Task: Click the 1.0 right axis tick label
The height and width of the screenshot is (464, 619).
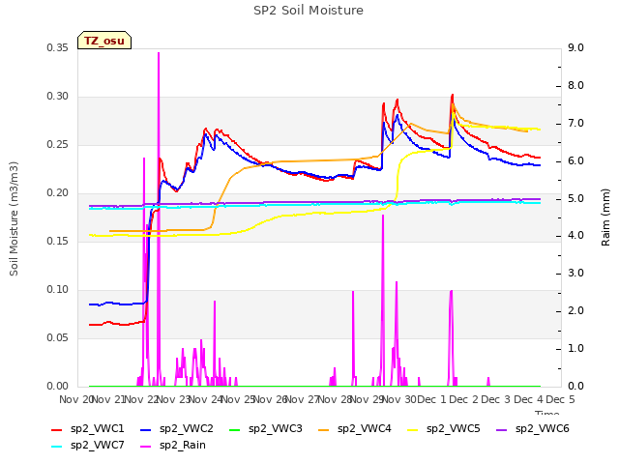Action: tap(575, 349)
